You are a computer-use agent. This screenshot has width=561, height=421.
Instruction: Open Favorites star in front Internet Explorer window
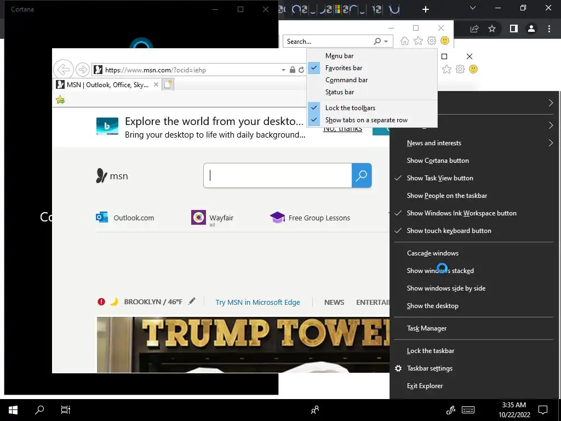tap(446, 69)
